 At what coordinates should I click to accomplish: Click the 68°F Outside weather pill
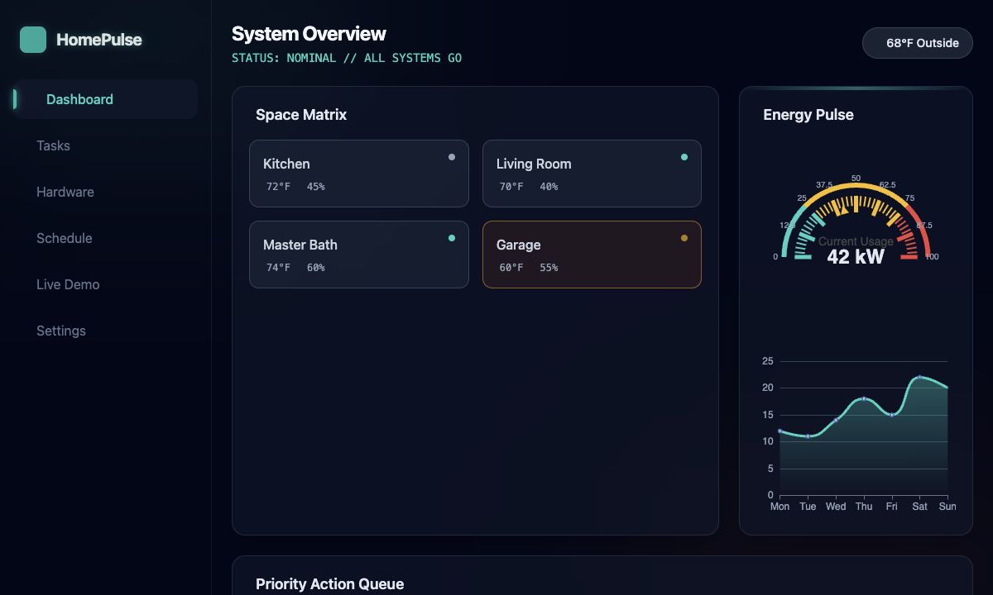pos(918,43)
